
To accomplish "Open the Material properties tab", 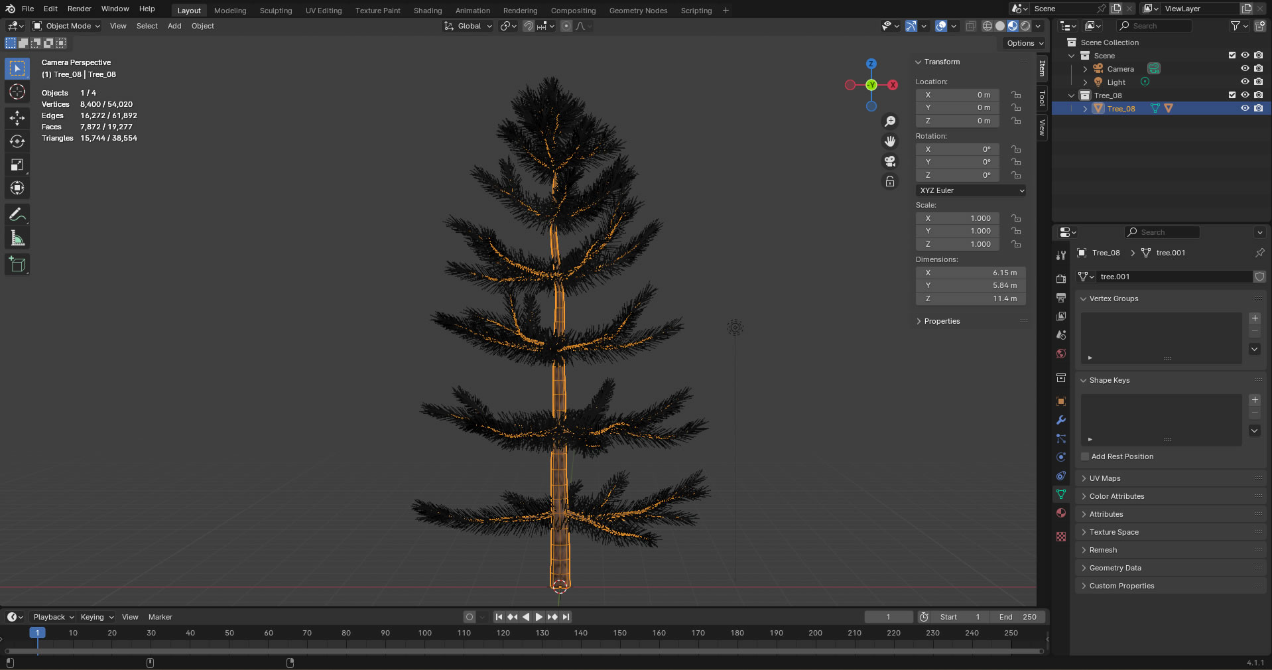I will tap(1061, 513).
